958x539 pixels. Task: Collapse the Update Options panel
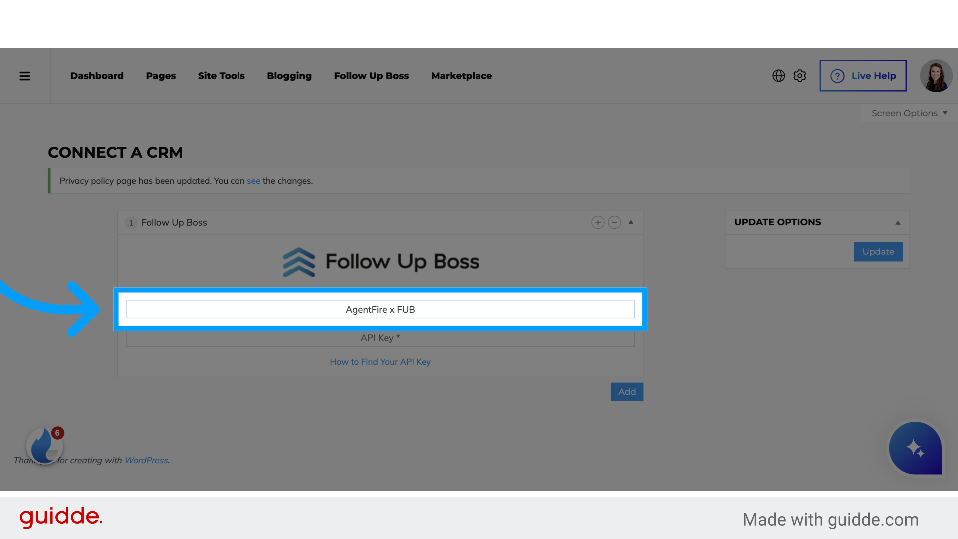[898, 222]
